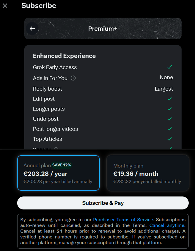
Task: Select the Monthly plan option
Action: click(x=148, y=173)
